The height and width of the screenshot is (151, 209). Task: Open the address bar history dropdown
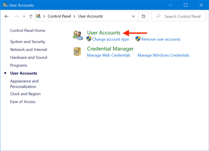(x=133, y=16)
